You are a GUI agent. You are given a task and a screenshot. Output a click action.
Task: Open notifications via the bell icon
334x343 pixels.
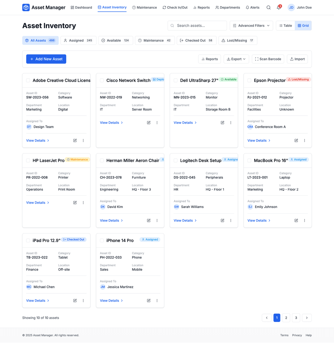pos(279,7)
